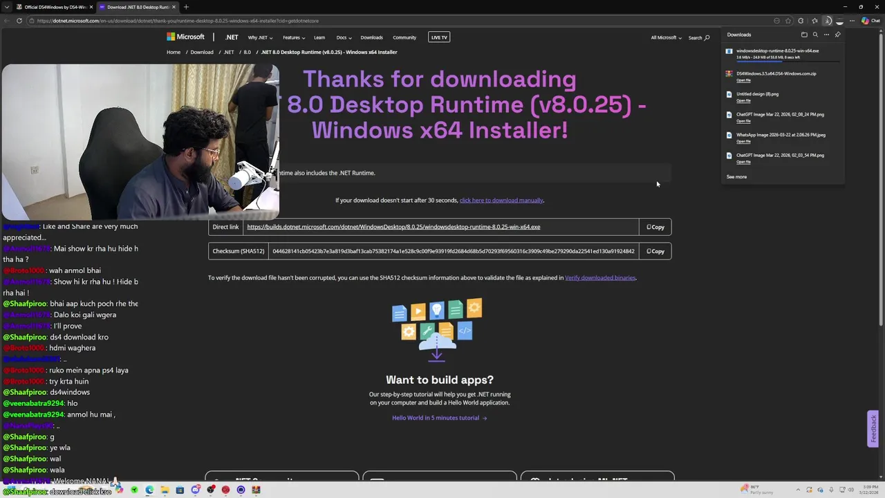This screenshot has width=885, height=498.
Task: Switch to Official DS4Windows browser tab
Action: 54,7
